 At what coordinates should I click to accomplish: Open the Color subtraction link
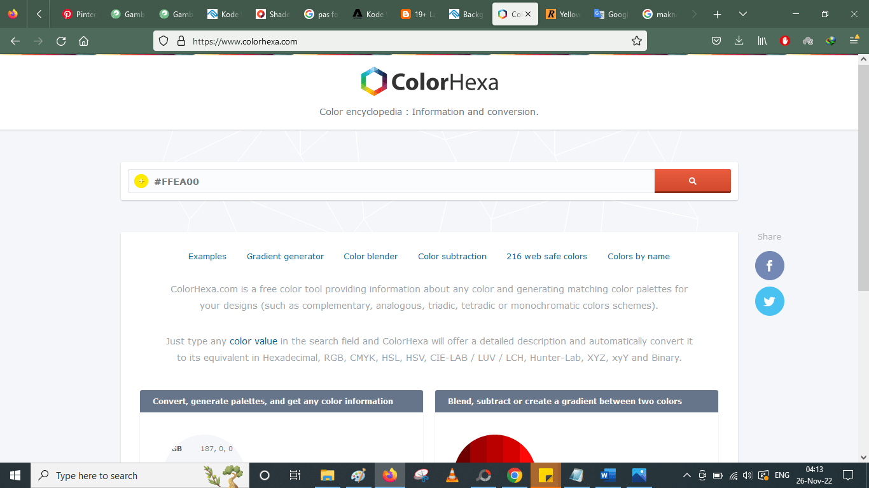click(x=452, y=257)
